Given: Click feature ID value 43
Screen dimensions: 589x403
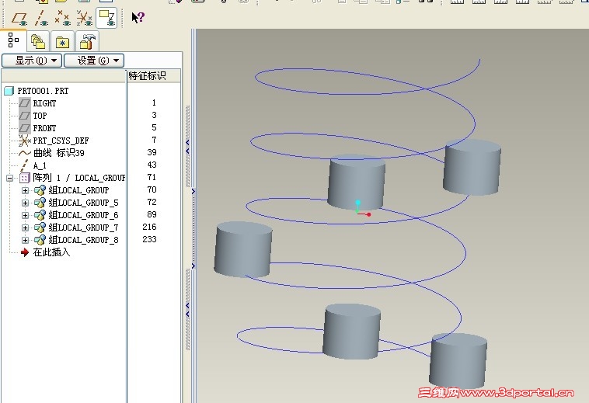Looking at the screenshot, I should (152, 165).
